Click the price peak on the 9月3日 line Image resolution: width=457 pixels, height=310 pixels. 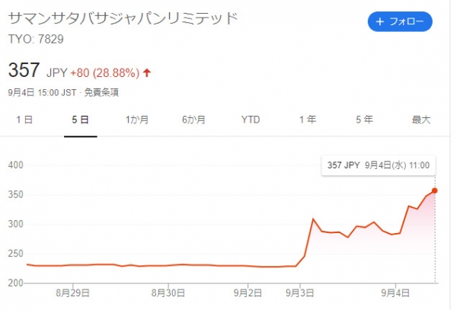313,219
